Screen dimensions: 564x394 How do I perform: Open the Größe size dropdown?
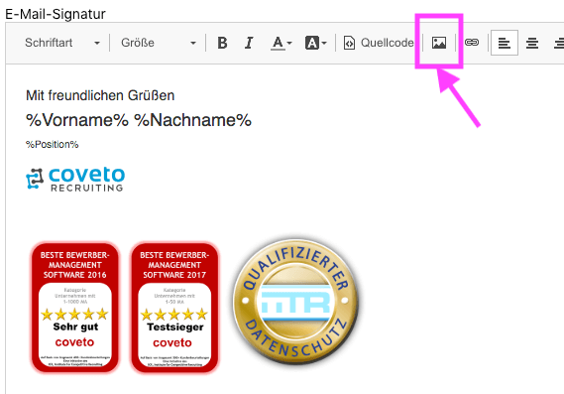point(159,43)
